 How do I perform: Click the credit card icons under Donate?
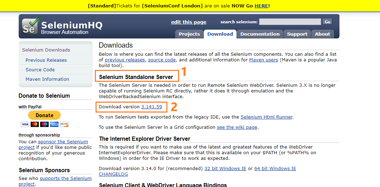pos(44,124)
